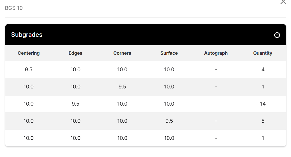Viewport: 291px width, 157px height.
Task: Click the 9.5 Surface value
Action: pos(169,121)
